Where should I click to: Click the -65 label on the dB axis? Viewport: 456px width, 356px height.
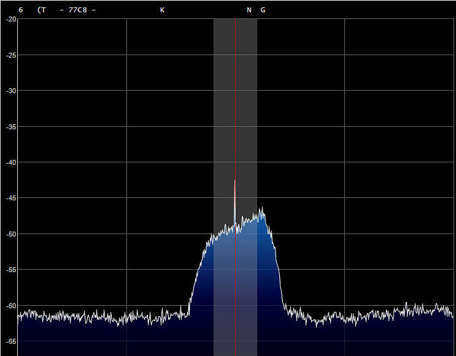click(x=11, y=341)
